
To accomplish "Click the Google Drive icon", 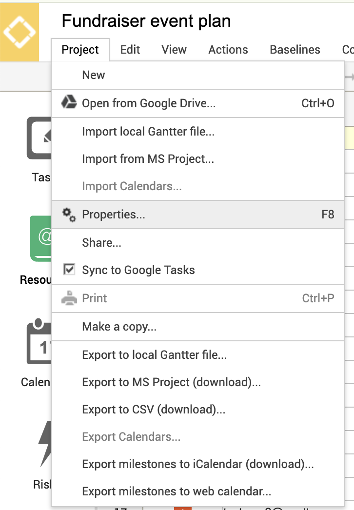I will 69,102.
